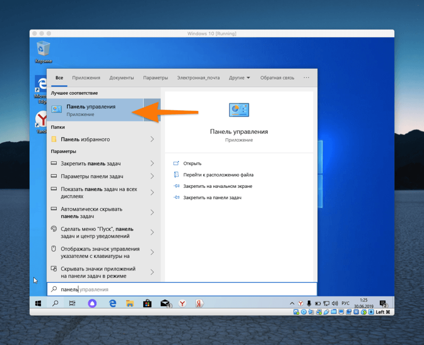Click Открыть in the preview pane
Screen dimensions: 424x345
192,164
